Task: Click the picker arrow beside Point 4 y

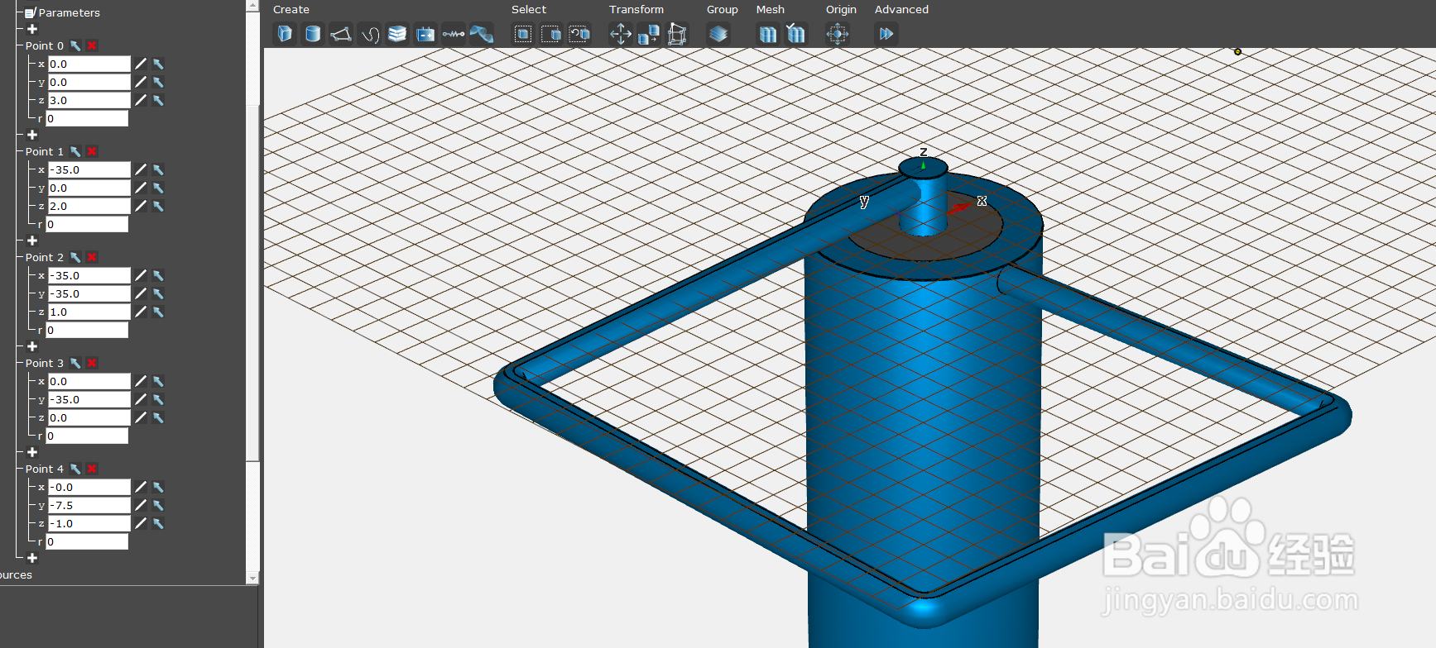Action: click(x=158, y=506)
